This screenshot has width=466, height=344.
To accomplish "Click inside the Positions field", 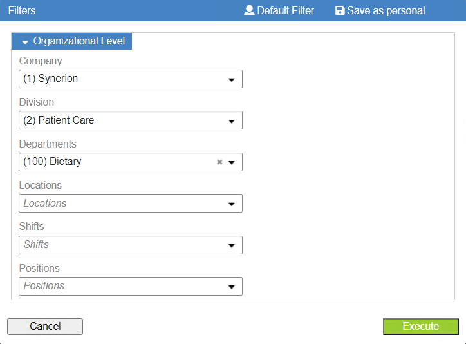I will click(131, 286).
